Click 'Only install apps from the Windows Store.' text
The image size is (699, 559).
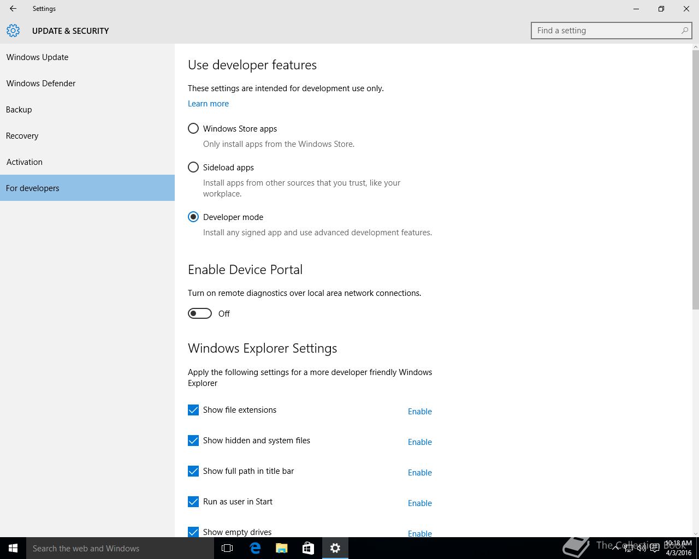pyautogui.click(x=279, y=144)
